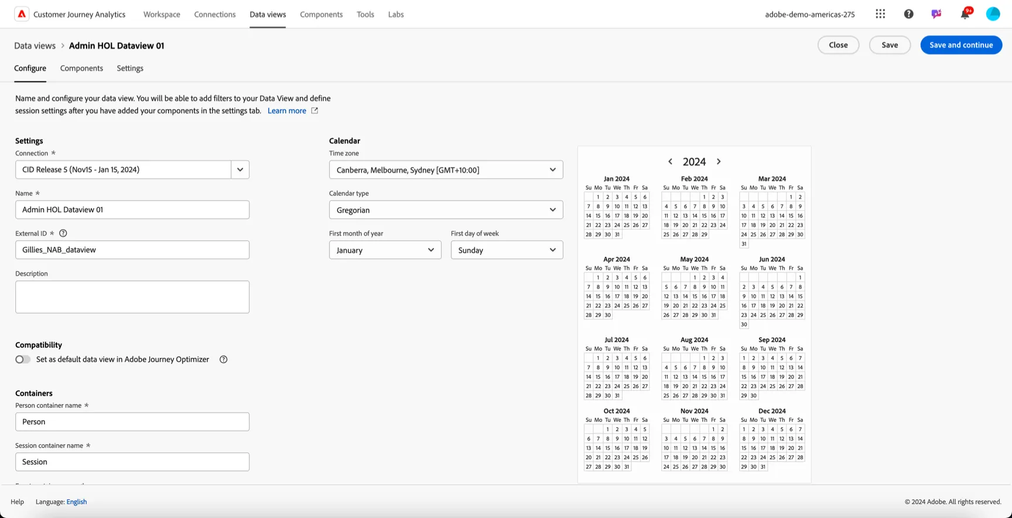The width and height of the screenshot is (1012, 518).
Task: Click the Save button
Action: (x=890, y=45)
